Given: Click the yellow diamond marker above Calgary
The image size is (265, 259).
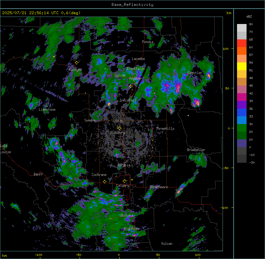Looking at the screenshot, I should (125, 181).
